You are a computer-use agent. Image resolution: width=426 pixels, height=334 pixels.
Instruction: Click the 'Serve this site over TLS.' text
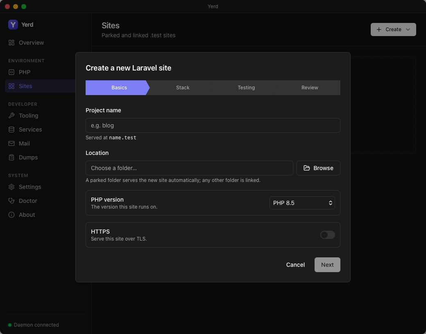[119, 239]
